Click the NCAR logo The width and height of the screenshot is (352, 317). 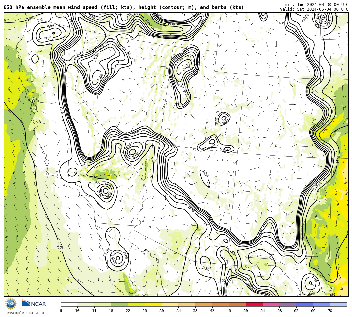[x=34, y=304]
